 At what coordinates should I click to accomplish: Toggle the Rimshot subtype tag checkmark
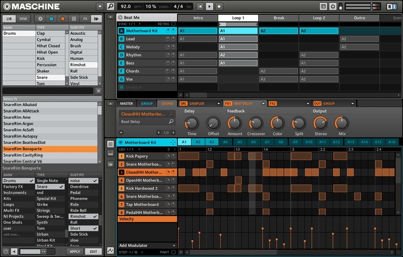95,216
